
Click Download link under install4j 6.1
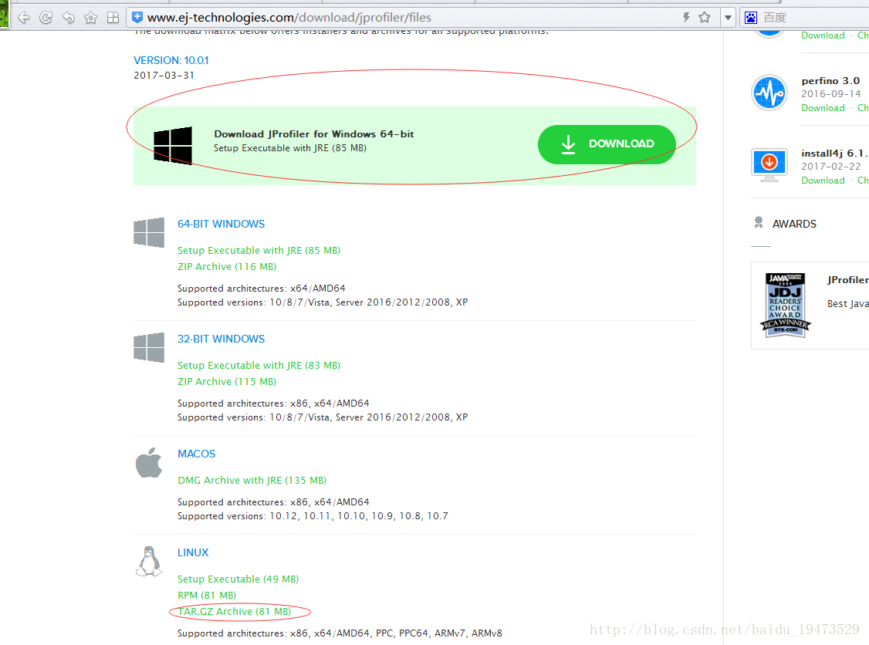[823, 181]
